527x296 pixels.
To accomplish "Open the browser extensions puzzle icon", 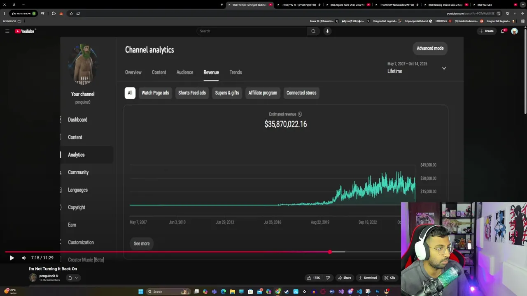I will coord(54,14).
